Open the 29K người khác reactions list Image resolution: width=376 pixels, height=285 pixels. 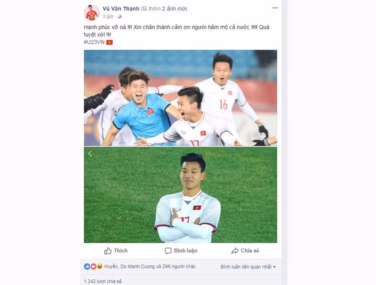(179, 267)
